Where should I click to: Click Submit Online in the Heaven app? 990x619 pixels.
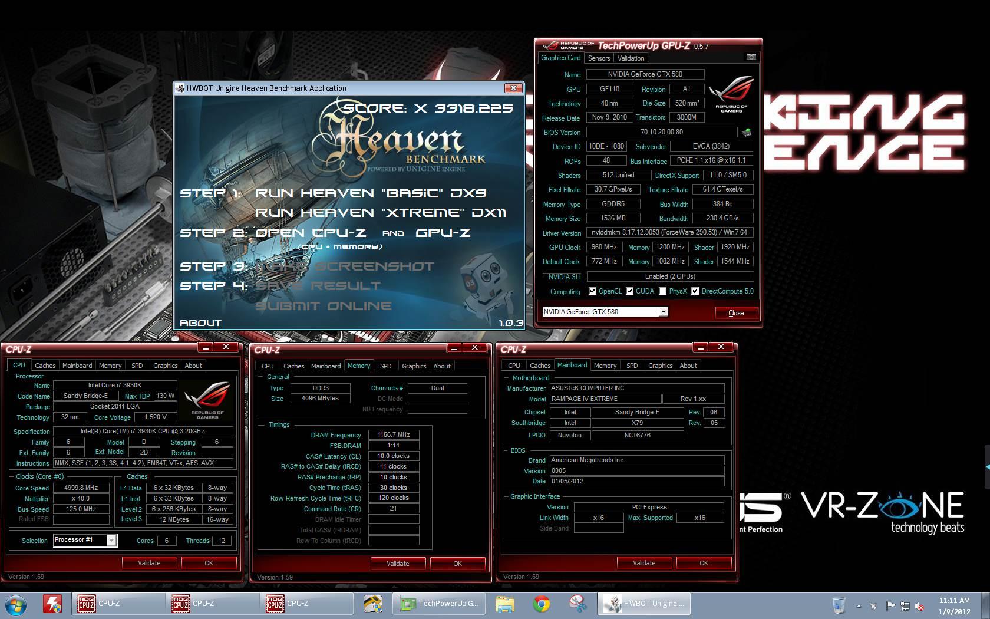(x=324, y=306)
